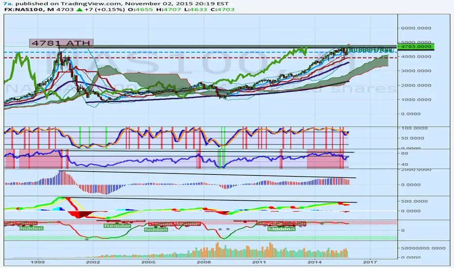Viewport: 454px width, 268px height.
Task: Click the 2017 time axis label
Action: point(370,262)
